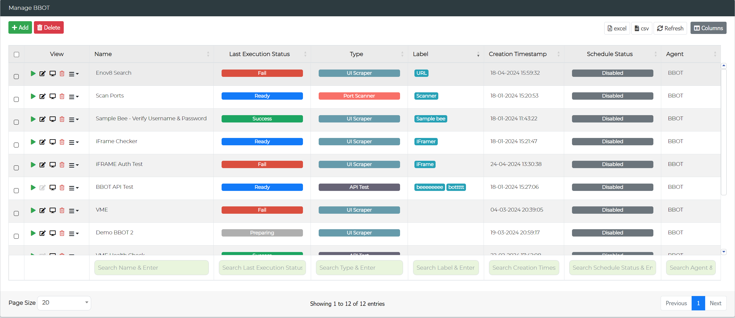Image resolution: width=735 pixels, height=318 pixels.
Task: Expand the Sample Bee actions menu
Action: pyautogui.click(x=74, y=120)
